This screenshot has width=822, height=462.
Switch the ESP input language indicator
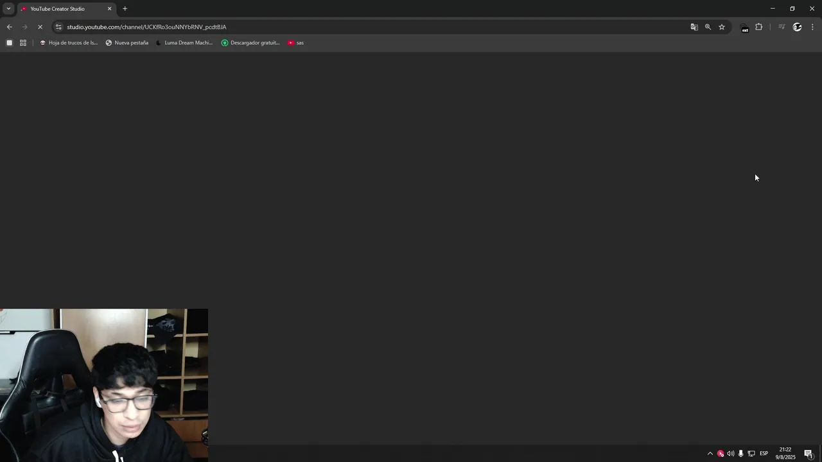tap(764, 454)
